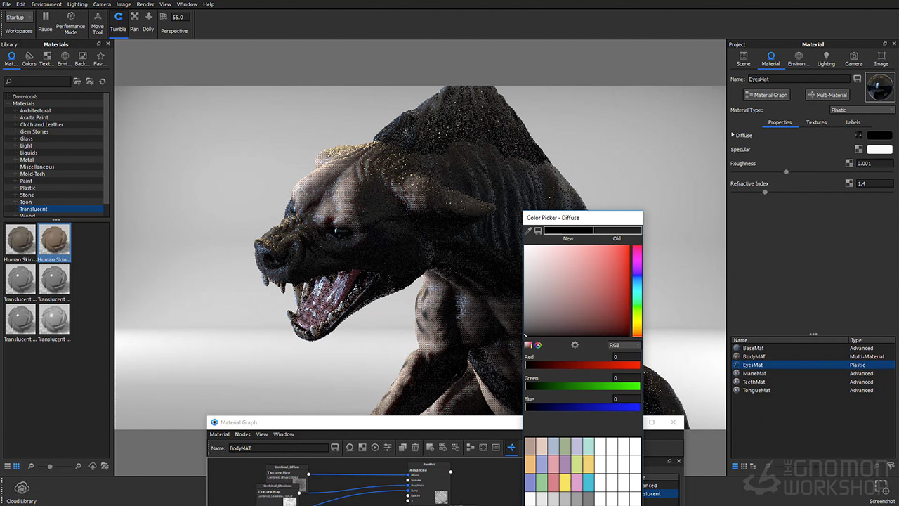
Task: Open color picker settings gear
Action: (575, 345)
